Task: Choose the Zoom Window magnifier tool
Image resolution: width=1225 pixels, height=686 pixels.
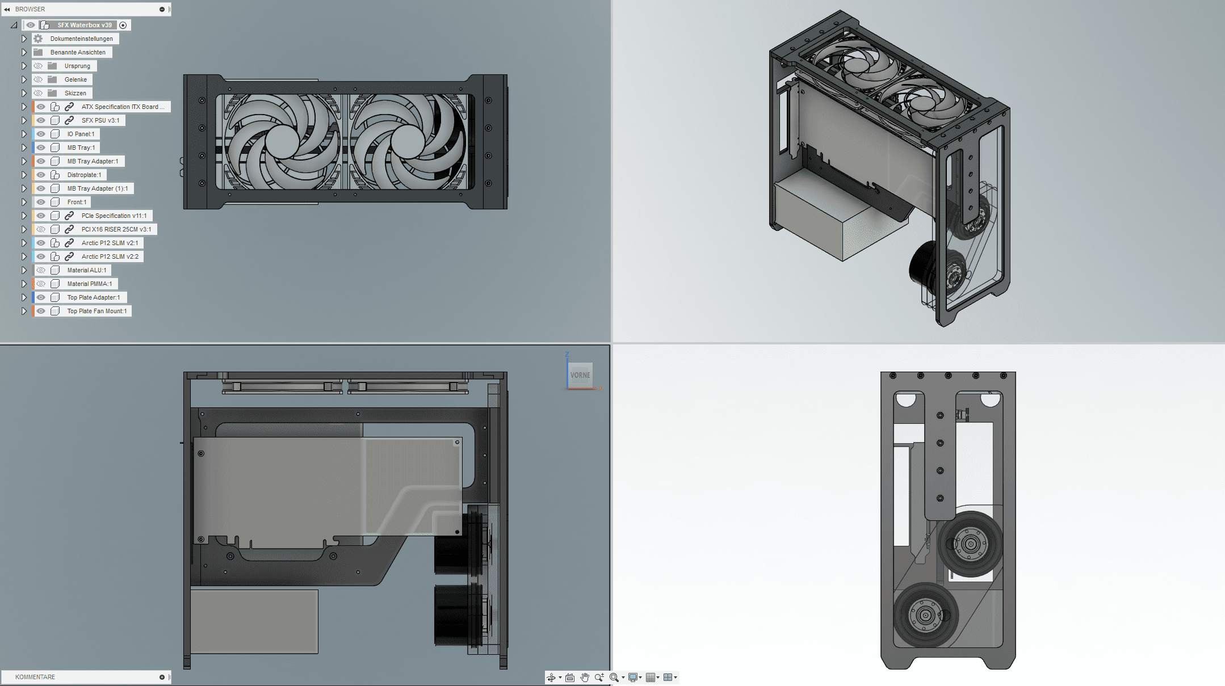Action: (614, 677)
